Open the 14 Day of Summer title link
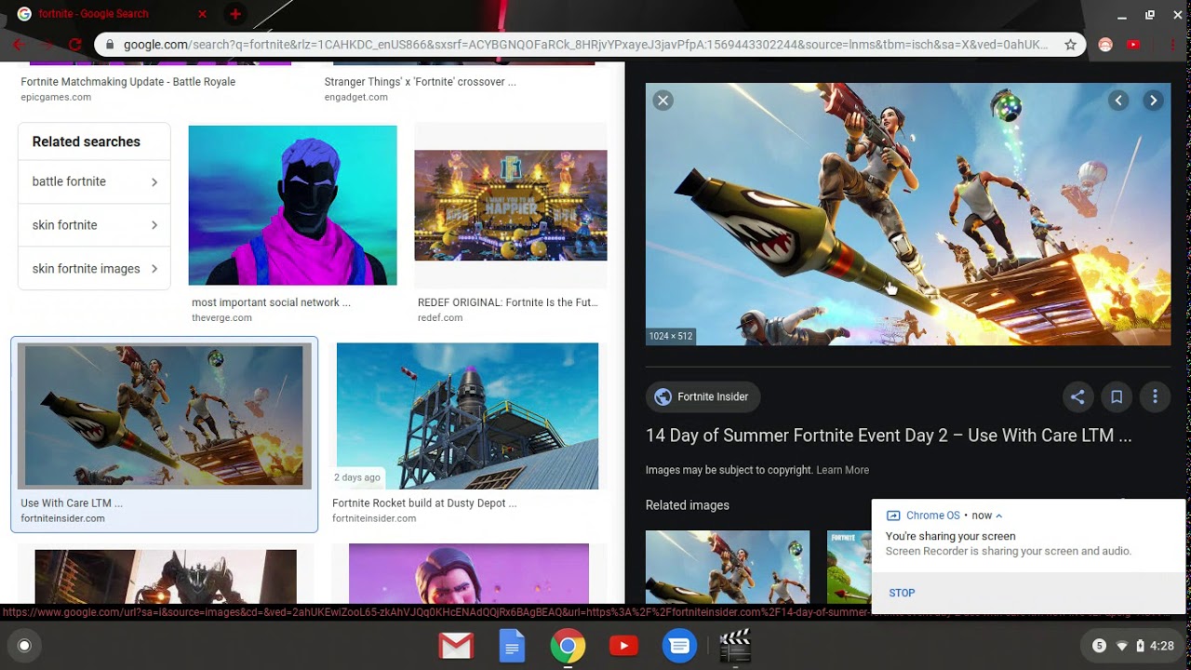Image resolution: width=1191 pixels, height=670 pixels. pos(889,435)
